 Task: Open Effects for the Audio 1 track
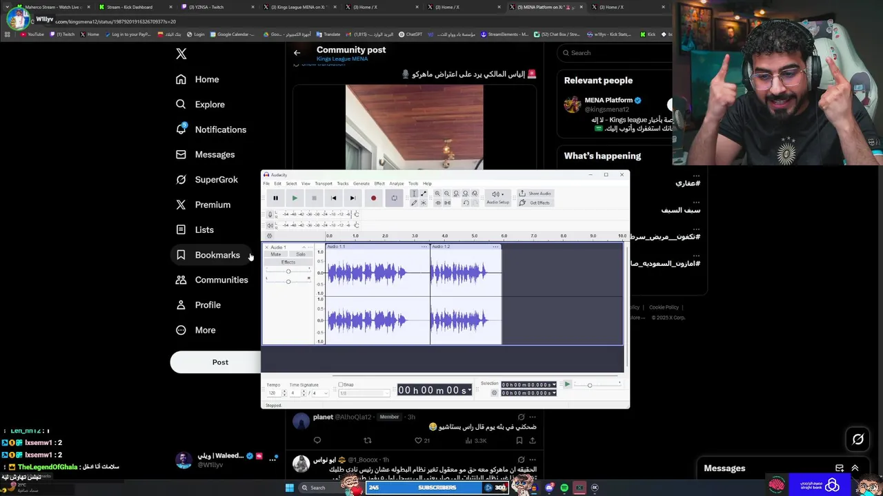pyautogui.click(x=288, y=262)
